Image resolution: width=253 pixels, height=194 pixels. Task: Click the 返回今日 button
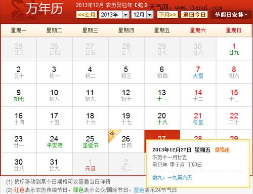tap(194, 15)
